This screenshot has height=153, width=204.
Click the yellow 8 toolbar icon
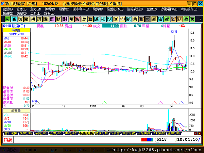116,19
